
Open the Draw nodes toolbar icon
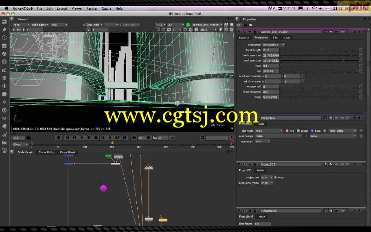click(x=4, y=30)
